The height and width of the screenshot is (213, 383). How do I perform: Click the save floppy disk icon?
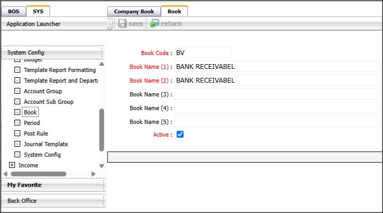123,23
